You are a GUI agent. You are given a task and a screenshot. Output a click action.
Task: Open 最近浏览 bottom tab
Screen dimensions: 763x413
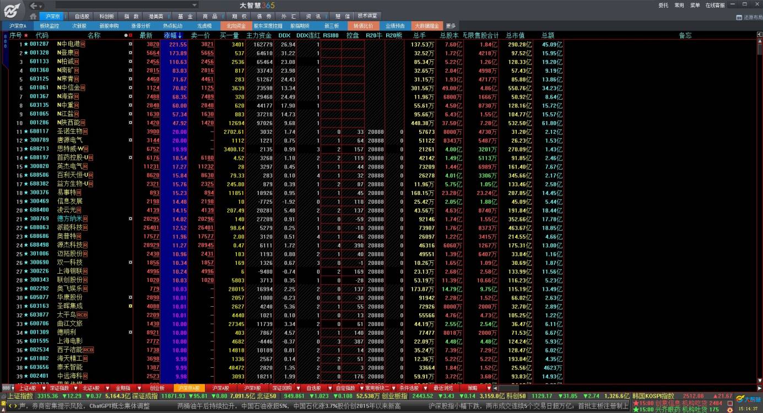pos(443,388)
